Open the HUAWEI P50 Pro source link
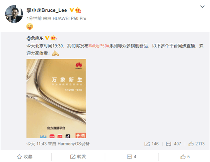 coord(69,19)
